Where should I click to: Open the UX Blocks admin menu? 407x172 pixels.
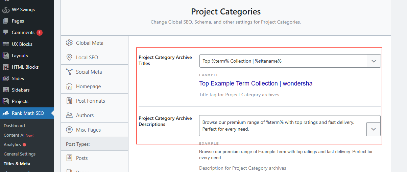pyautogui.click(x=22, y=44)
